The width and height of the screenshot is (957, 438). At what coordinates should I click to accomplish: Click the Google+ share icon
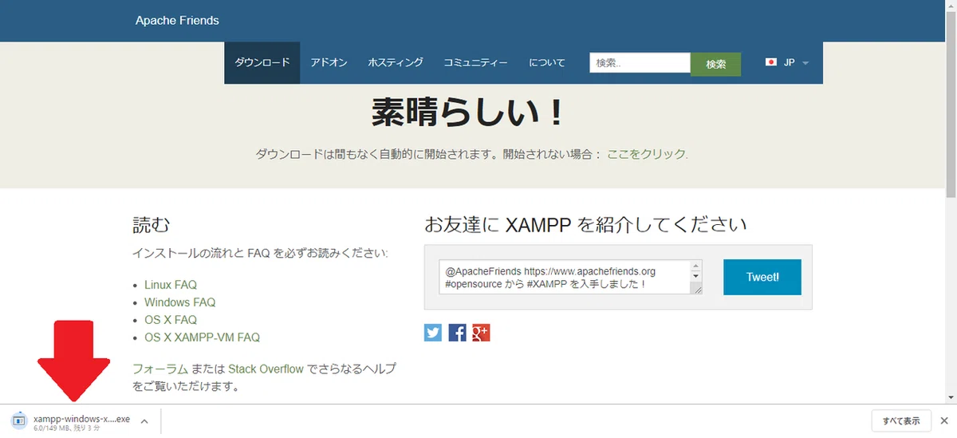pyautogui.click(x=481, y=333)
